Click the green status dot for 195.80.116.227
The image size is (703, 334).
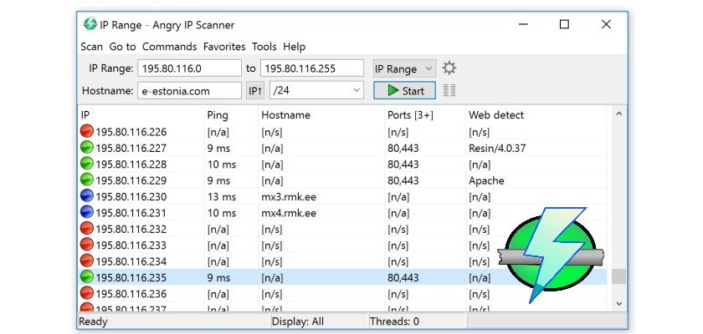[x=86, y=148]
